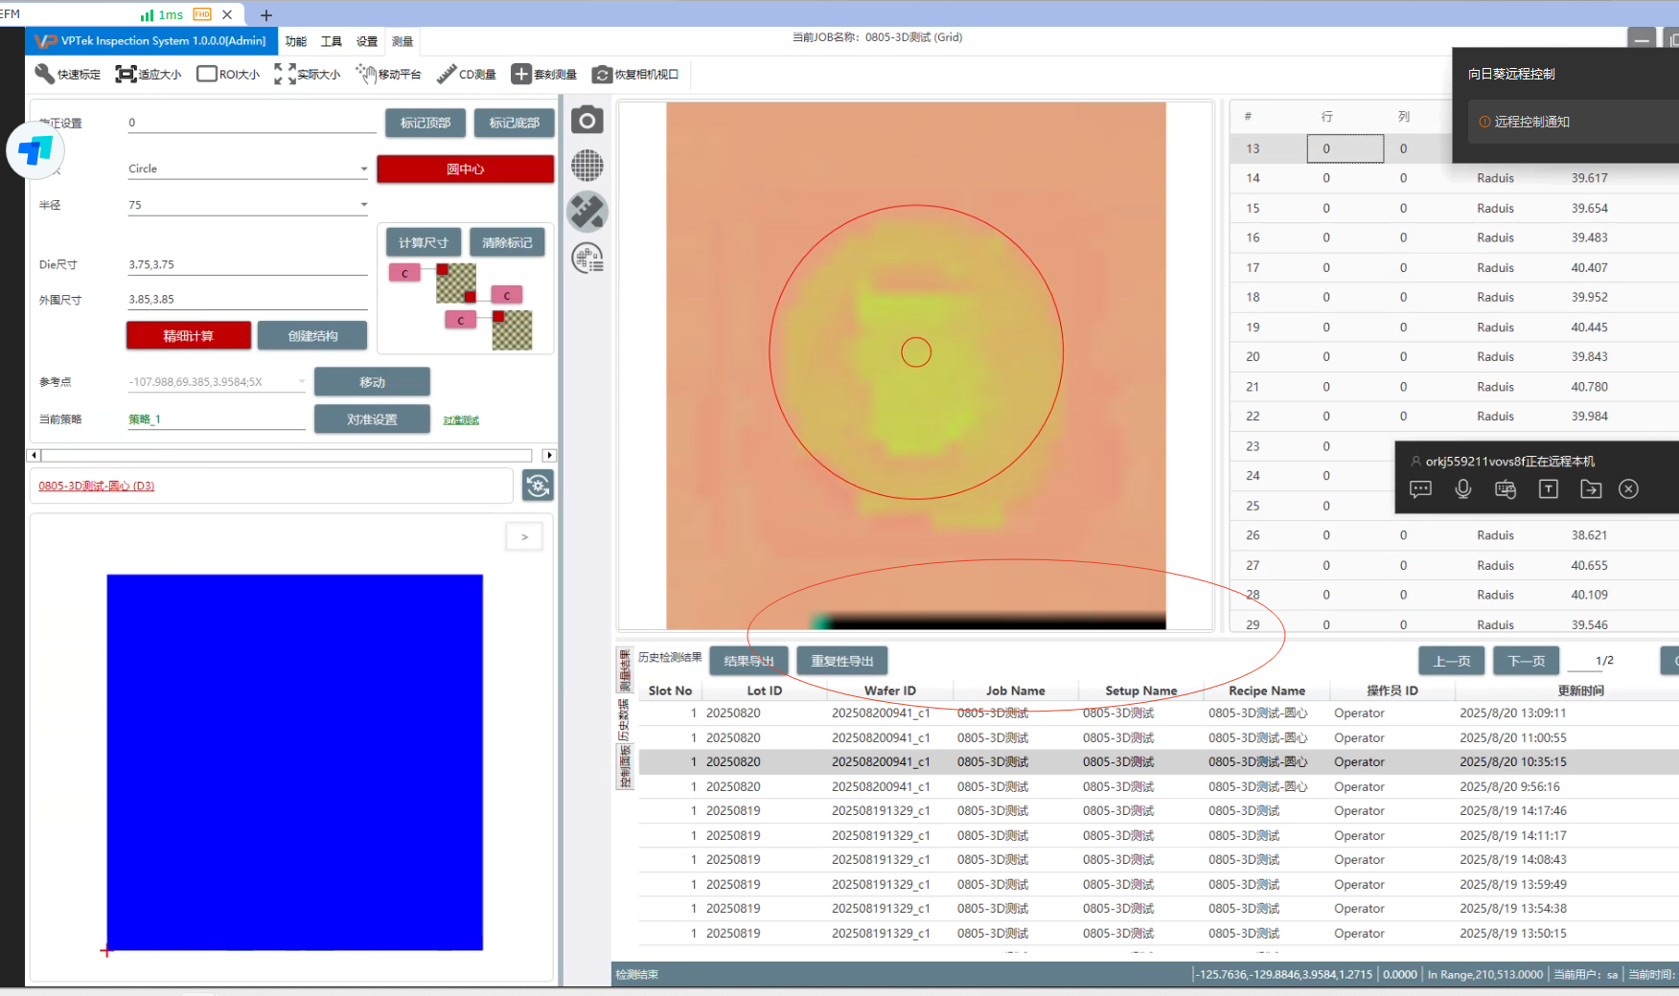The image size is (1679, 996).
Task: Click the 快速标定 wrench tool
Action: click(67, 74)
